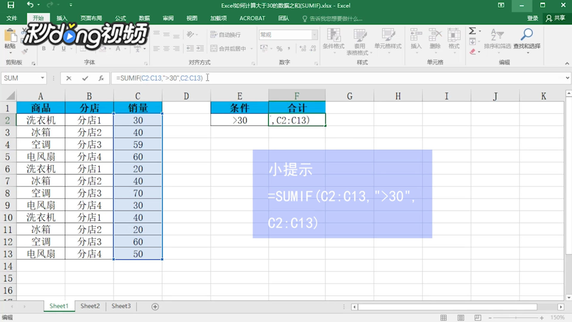Open Undo history dropdown arrow
Viewport: 572px width, 322px height.
[38, 5]
